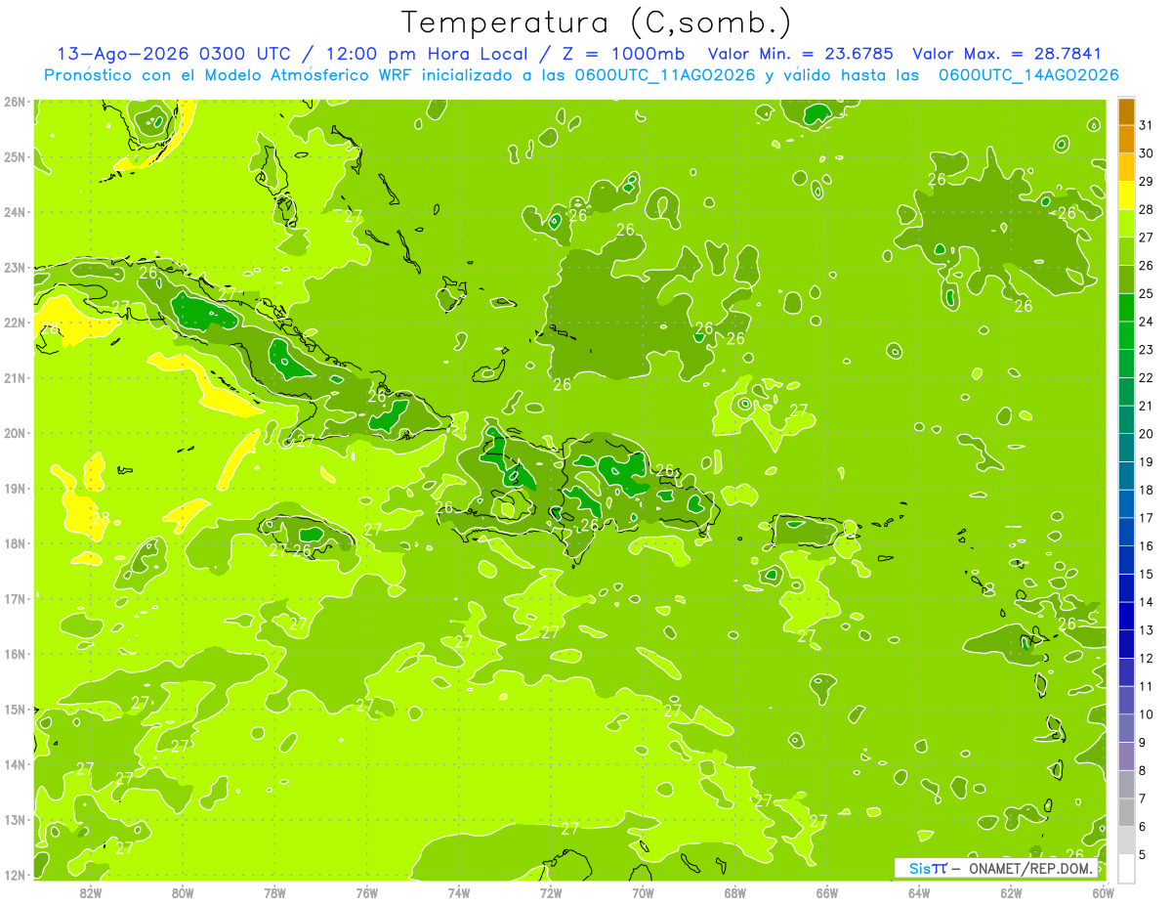Click the '22N' latitude axis label
Image resolution: width=1172 pixels, height=906 pixels.
(14, 323)
